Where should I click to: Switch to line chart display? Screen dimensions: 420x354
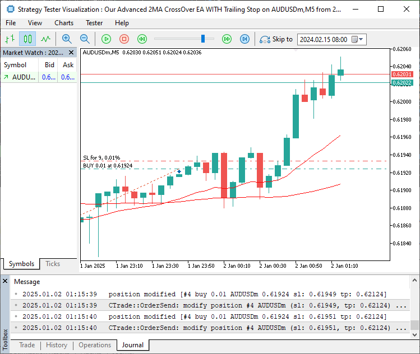pyautogui.click(x=45, y=39)
